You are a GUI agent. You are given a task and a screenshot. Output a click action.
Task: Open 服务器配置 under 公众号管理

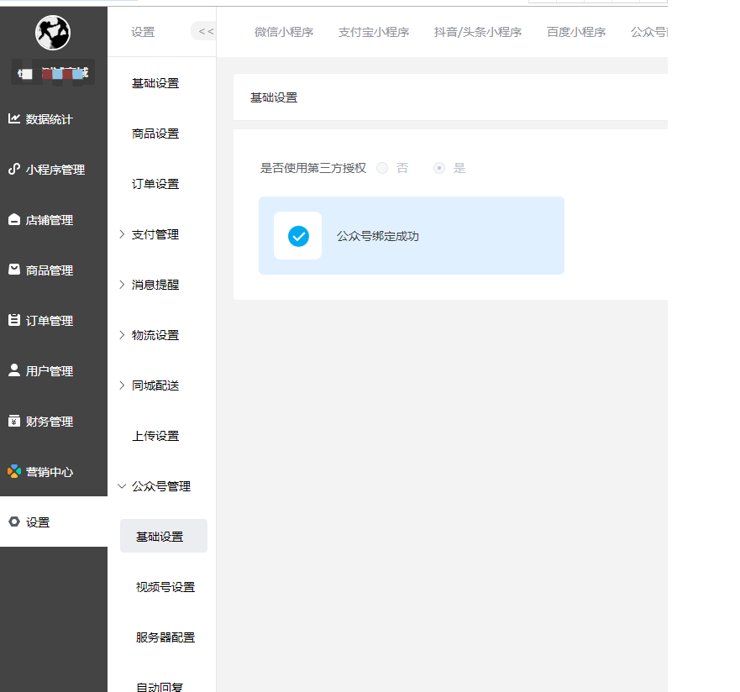click(x=165, y=637)
